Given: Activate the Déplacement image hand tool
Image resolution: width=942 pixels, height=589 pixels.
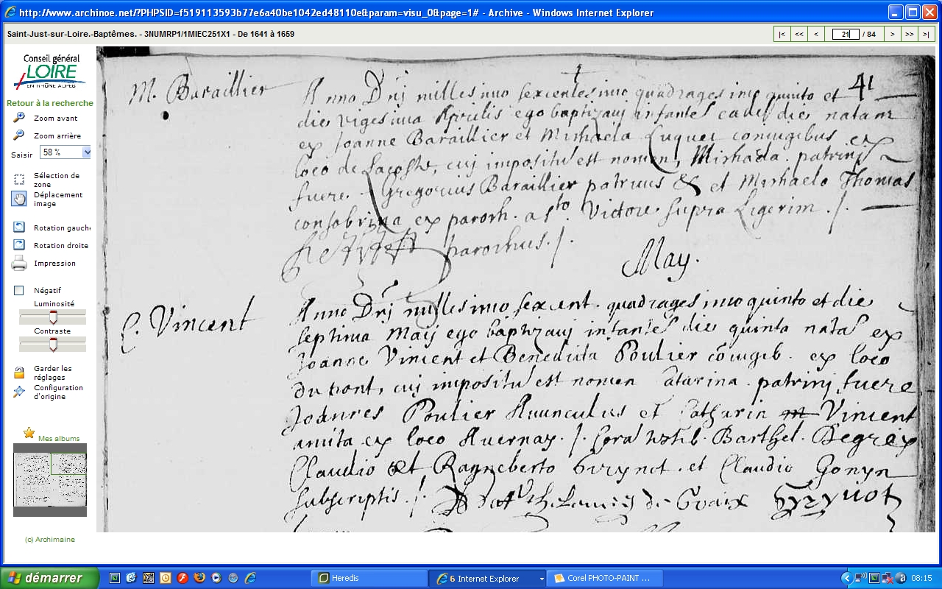Looking at the screenshot, I should tap(19, 199).
